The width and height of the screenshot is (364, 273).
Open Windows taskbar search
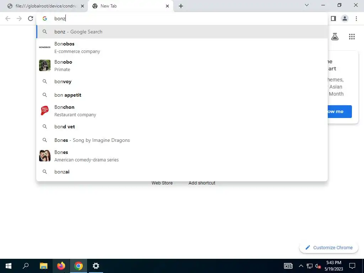[x=26, y=266]
